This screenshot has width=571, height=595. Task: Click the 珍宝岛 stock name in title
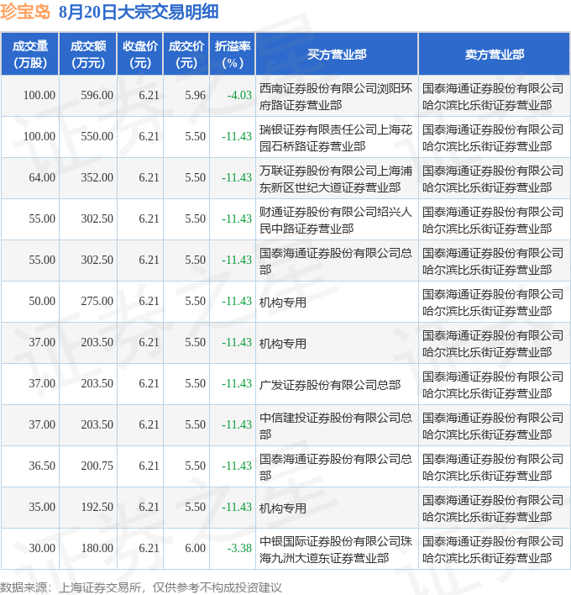25,12
